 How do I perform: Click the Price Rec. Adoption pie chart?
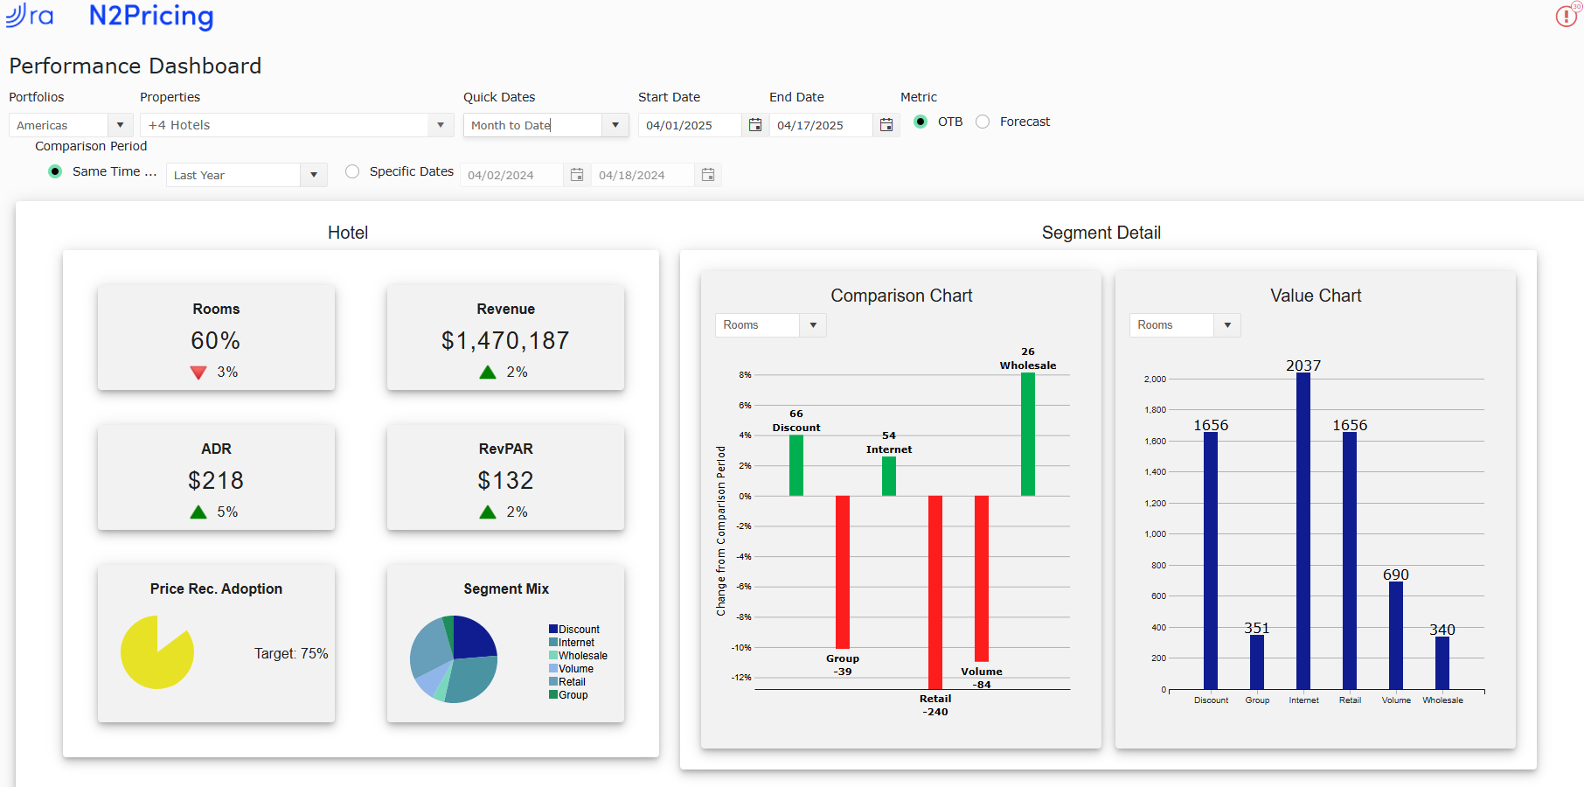(x=157, y=652)
